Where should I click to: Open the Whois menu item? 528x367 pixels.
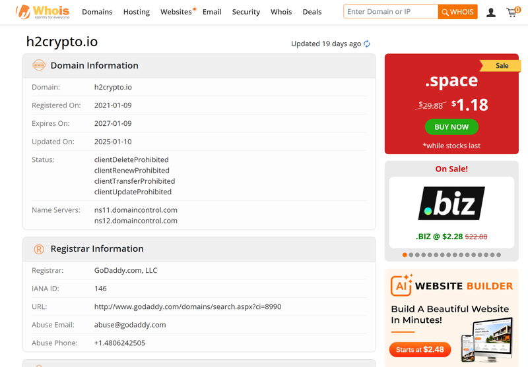pyautogui.click(x=281, y=12)
